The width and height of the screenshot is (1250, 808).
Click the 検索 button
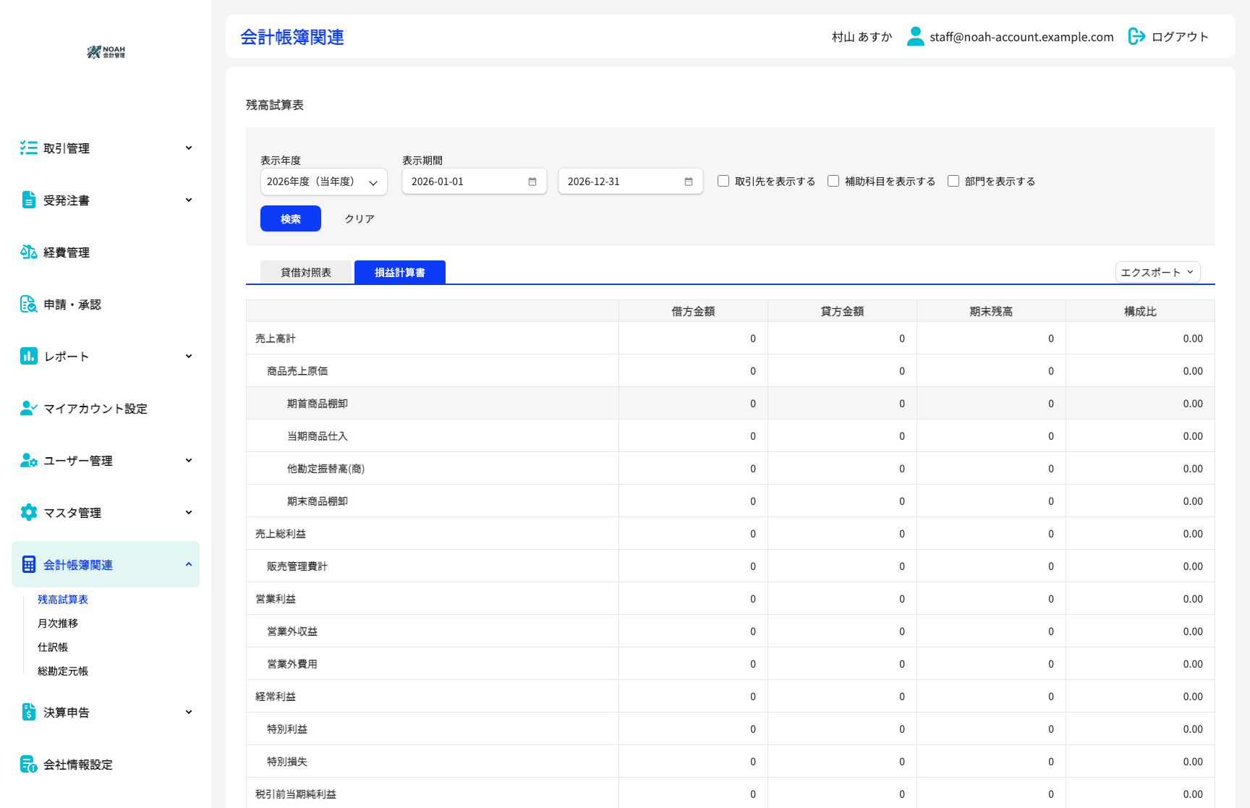click(x=291, y=218)
